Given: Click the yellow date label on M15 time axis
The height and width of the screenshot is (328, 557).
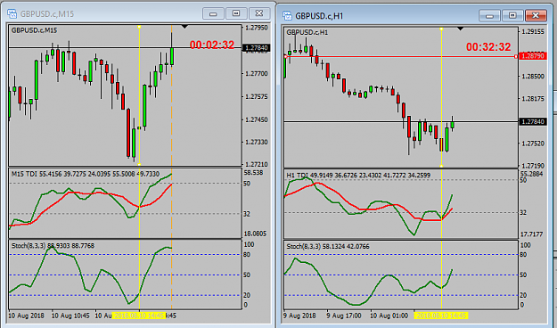Looking at the screenshot, I should point(139,316).
